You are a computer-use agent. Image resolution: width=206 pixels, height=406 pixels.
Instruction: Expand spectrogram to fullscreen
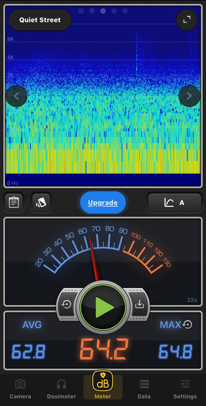[187, 20]
